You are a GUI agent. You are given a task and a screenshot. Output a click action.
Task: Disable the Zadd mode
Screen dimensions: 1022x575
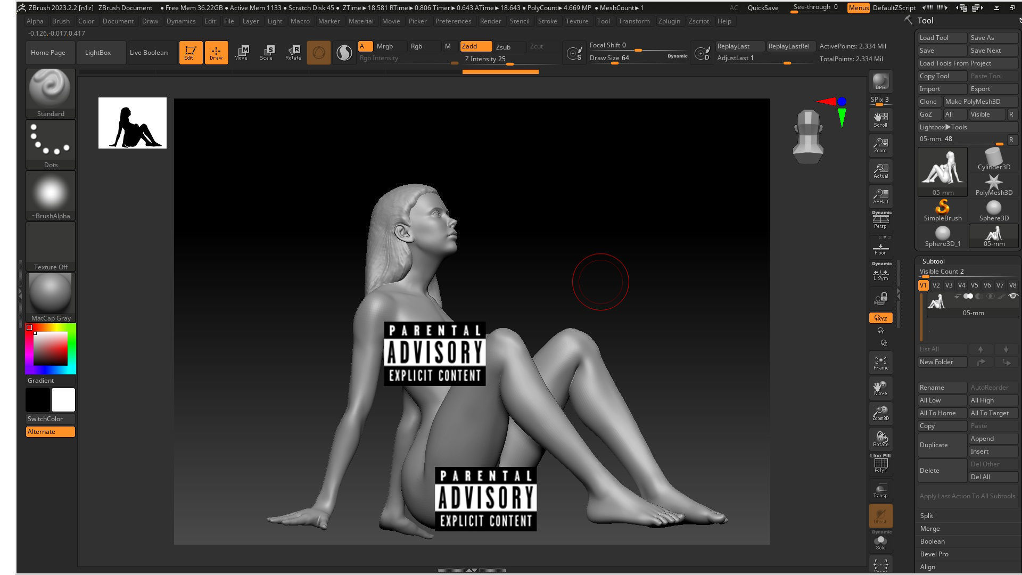(x=476, y=46)
